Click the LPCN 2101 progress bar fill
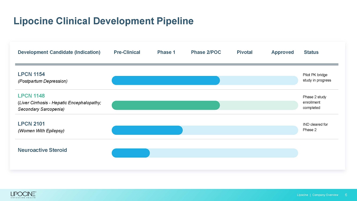This screenshot has width=357, height=201. click(147, 130)
